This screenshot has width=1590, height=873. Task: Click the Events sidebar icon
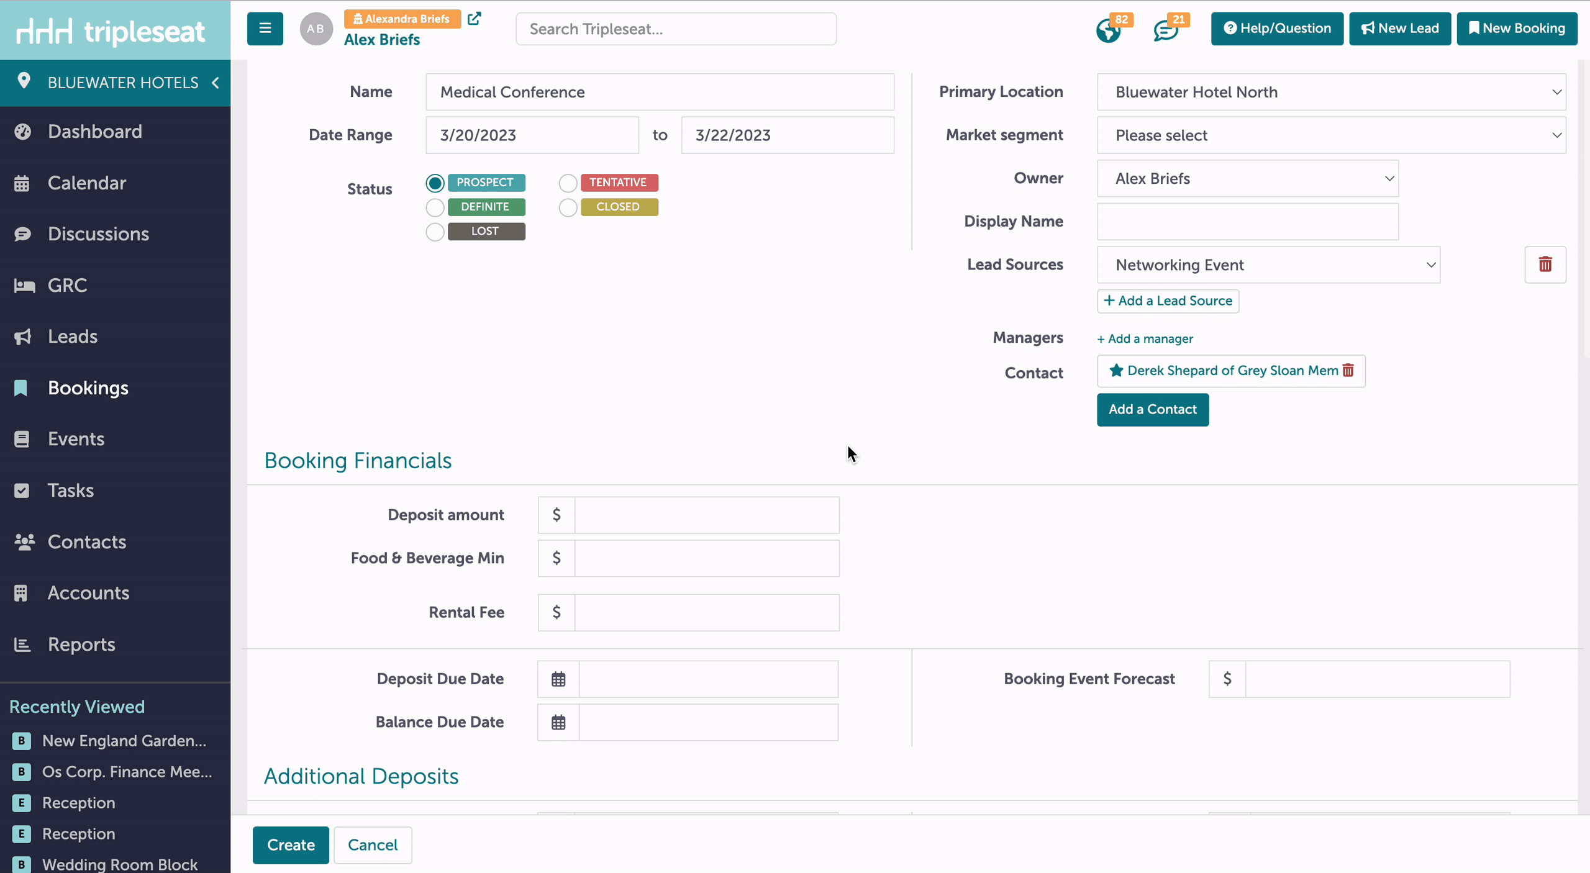tap(22, 439)
